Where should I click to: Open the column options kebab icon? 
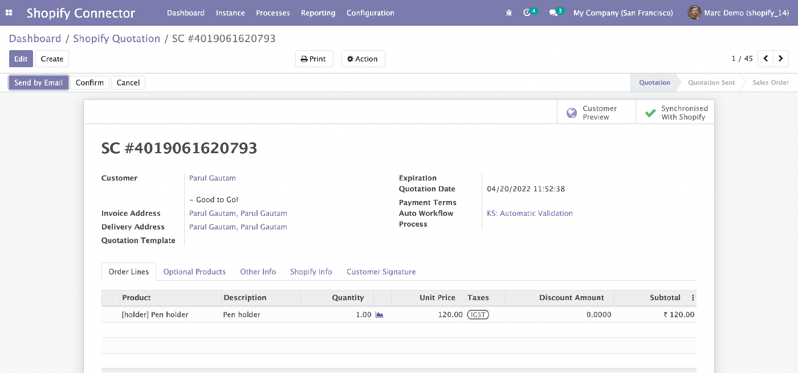pos(693,298)
